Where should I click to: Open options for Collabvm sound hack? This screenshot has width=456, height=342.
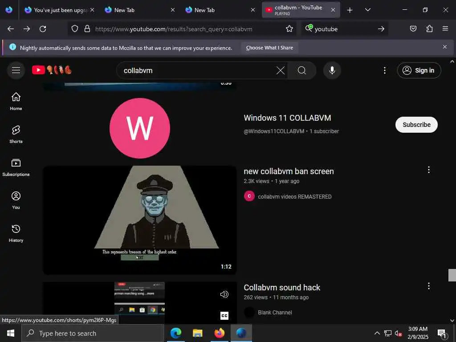click(x=429, y=286)
